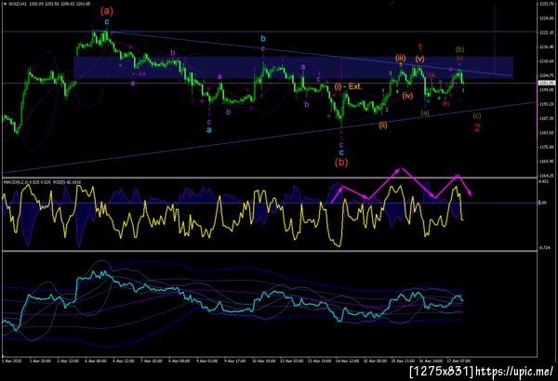Image resolution: width=558 pixels, height=381 pixels.
Task: Select the blue shaded resistance zone rectangle
Action: [x=293, y=67]
